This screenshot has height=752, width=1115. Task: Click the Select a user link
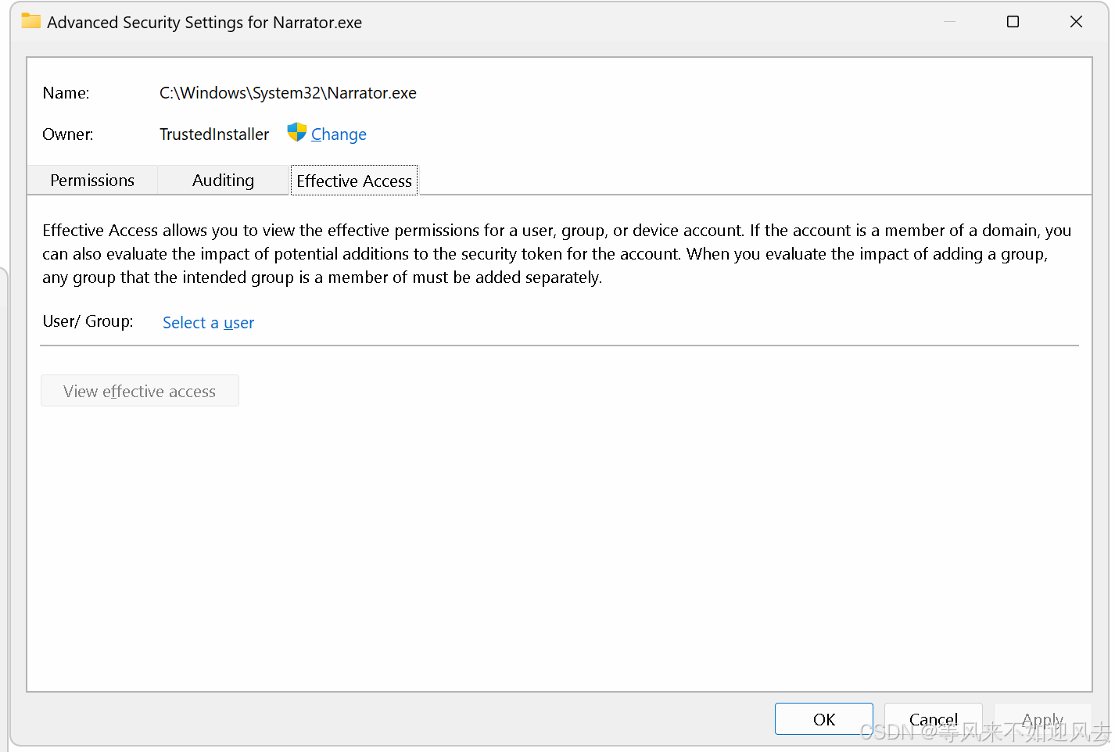(208, 323)
